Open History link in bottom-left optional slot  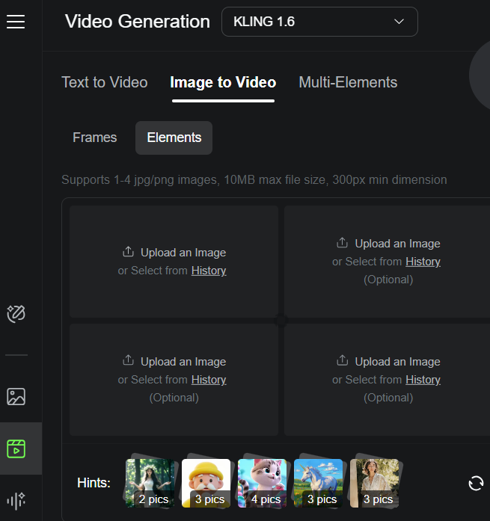[209, 380]
